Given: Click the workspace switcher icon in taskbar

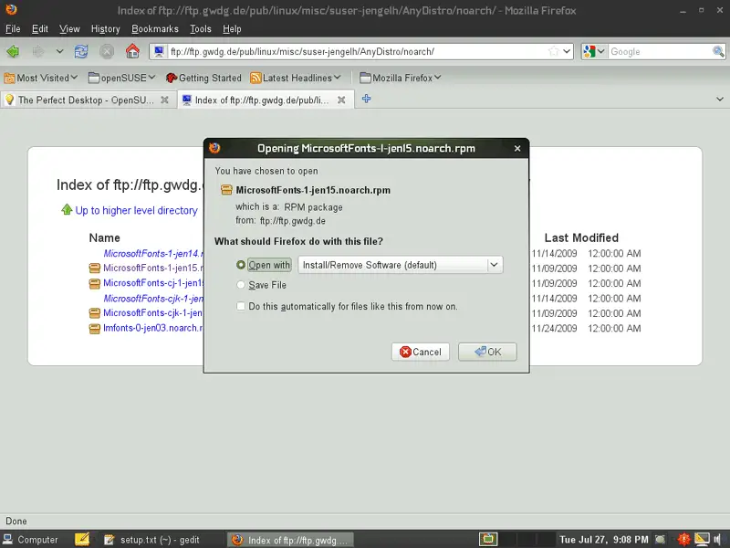Looking at the screenshot, I should 488,539.
